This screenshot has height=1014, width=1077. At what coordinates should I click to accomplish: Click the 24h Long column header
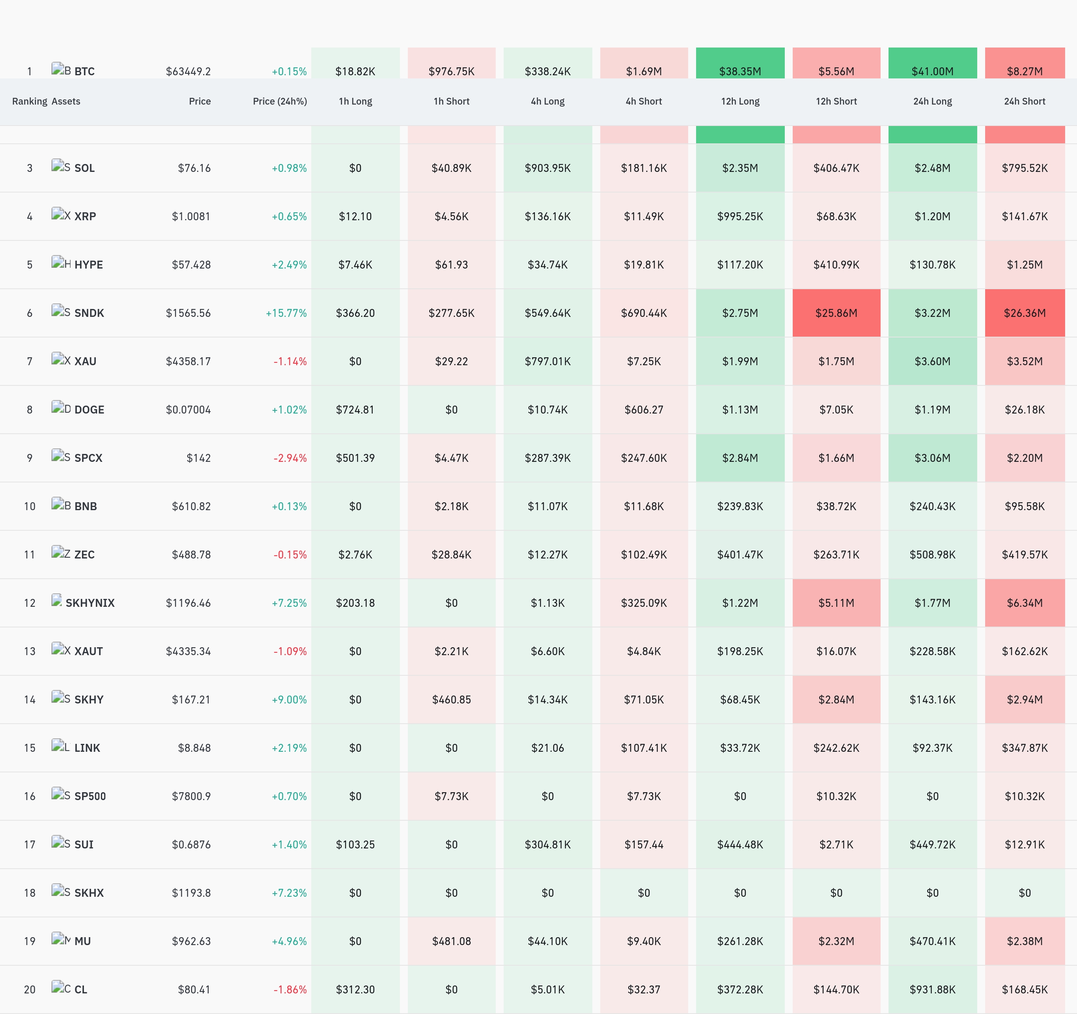(932, 101)
